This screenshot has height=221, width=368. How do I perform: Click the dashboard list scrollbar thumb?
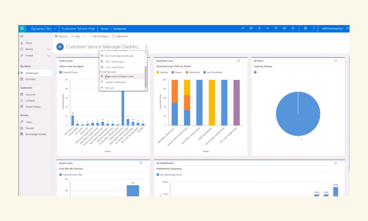pyautogui.click(x=146, y=77)
